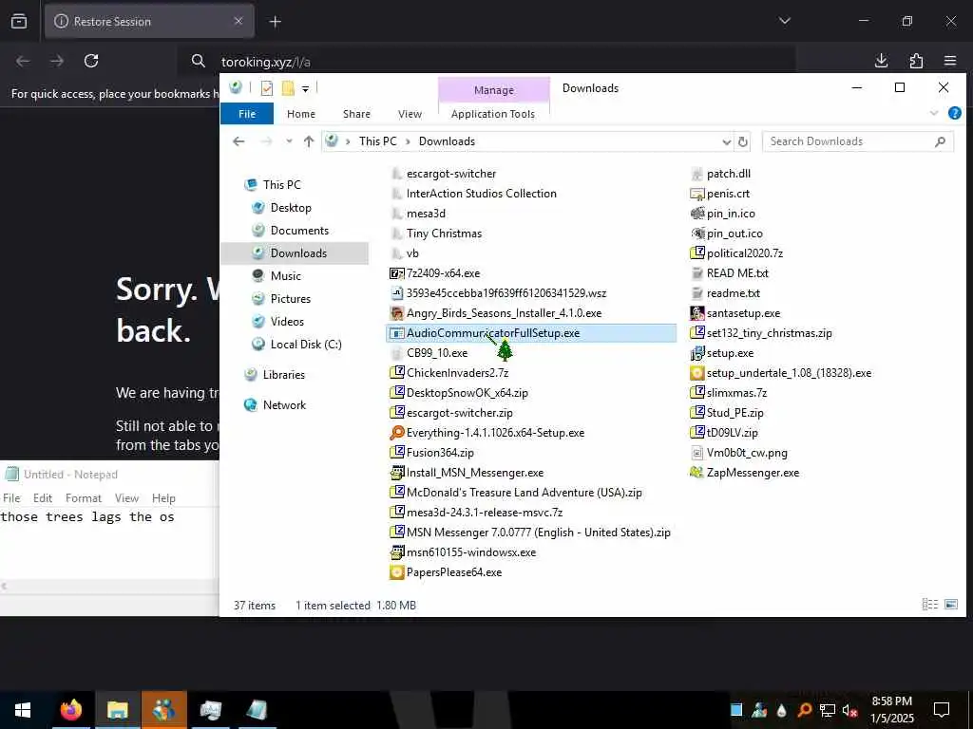The width and height of the screenshot is (973, 729).
Task: Select Documents in the navigation pane
Action: (x=299, y=231)
